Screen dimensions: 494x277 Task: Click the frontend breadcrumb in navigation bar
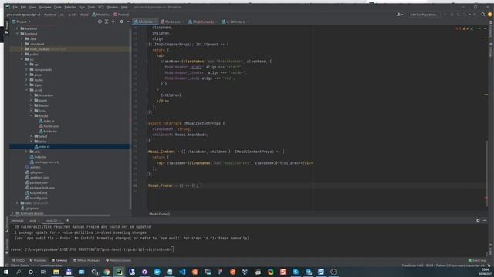click(x=49, y=15)
